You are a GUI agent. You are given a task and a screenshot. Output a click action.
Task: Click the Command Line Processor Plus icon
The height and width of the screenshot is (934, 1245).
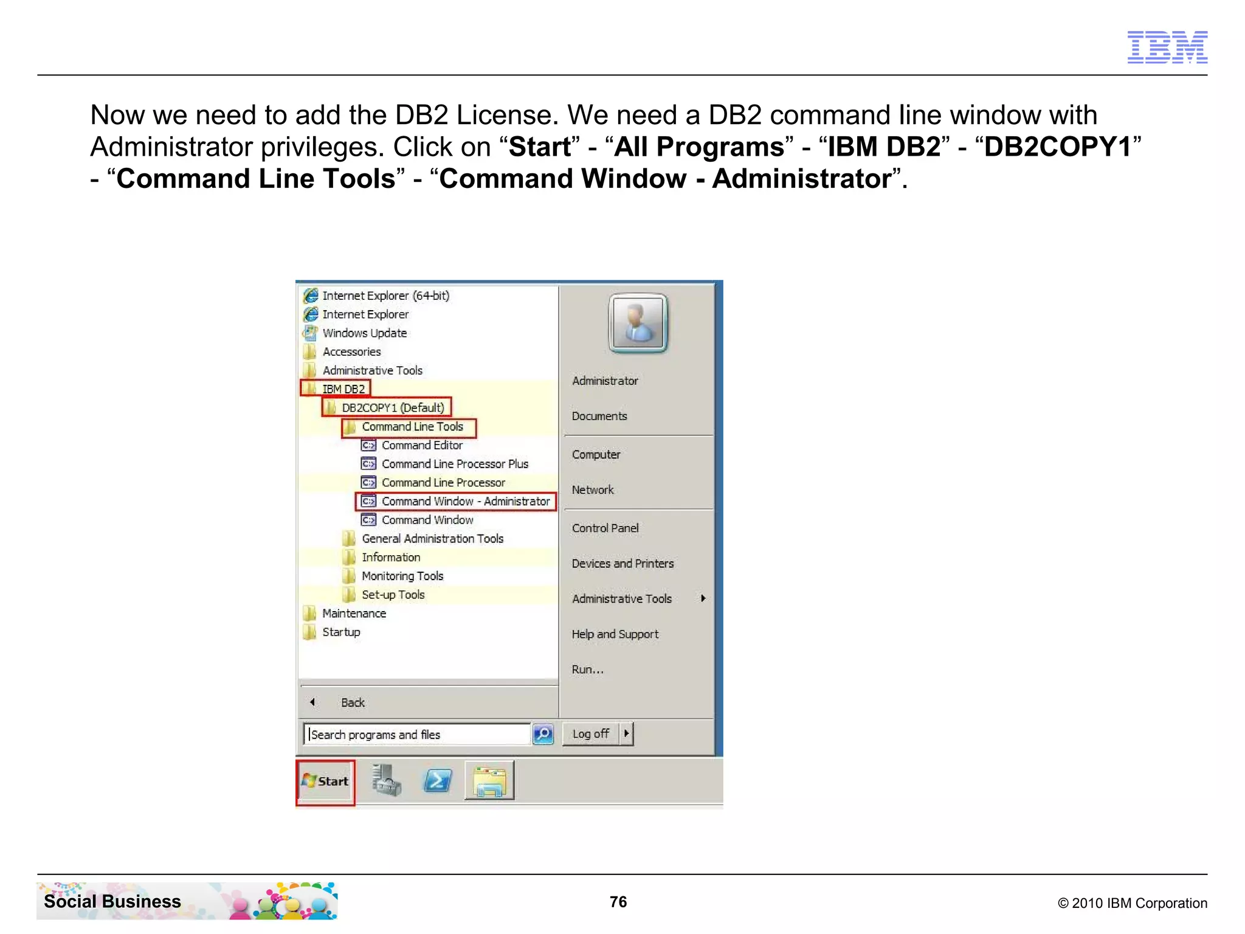[x=368, y=464]
